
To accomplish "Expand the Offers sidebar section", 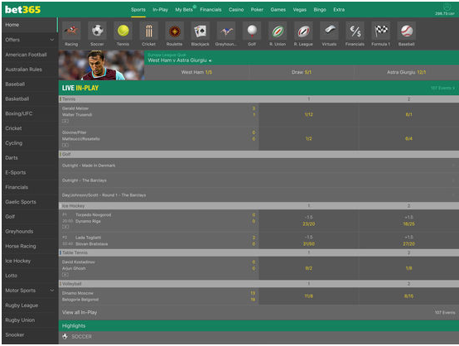I will [52, 40].
